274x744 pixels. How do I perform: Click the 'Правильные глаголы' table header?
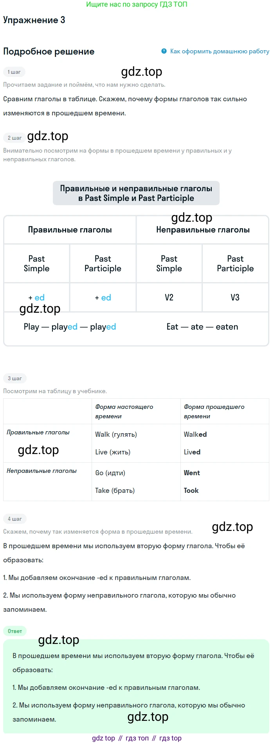tap(70, 230)
